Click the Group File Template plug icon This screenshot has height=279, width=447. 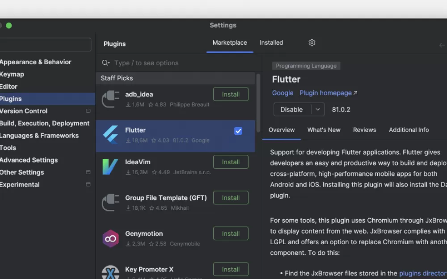click(110, 202)
